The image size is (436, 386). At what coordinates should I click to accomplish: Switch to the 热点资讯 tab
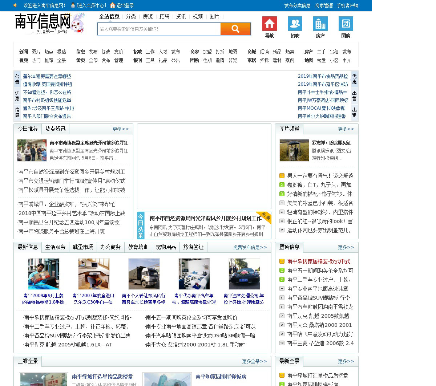coord(55,129)
